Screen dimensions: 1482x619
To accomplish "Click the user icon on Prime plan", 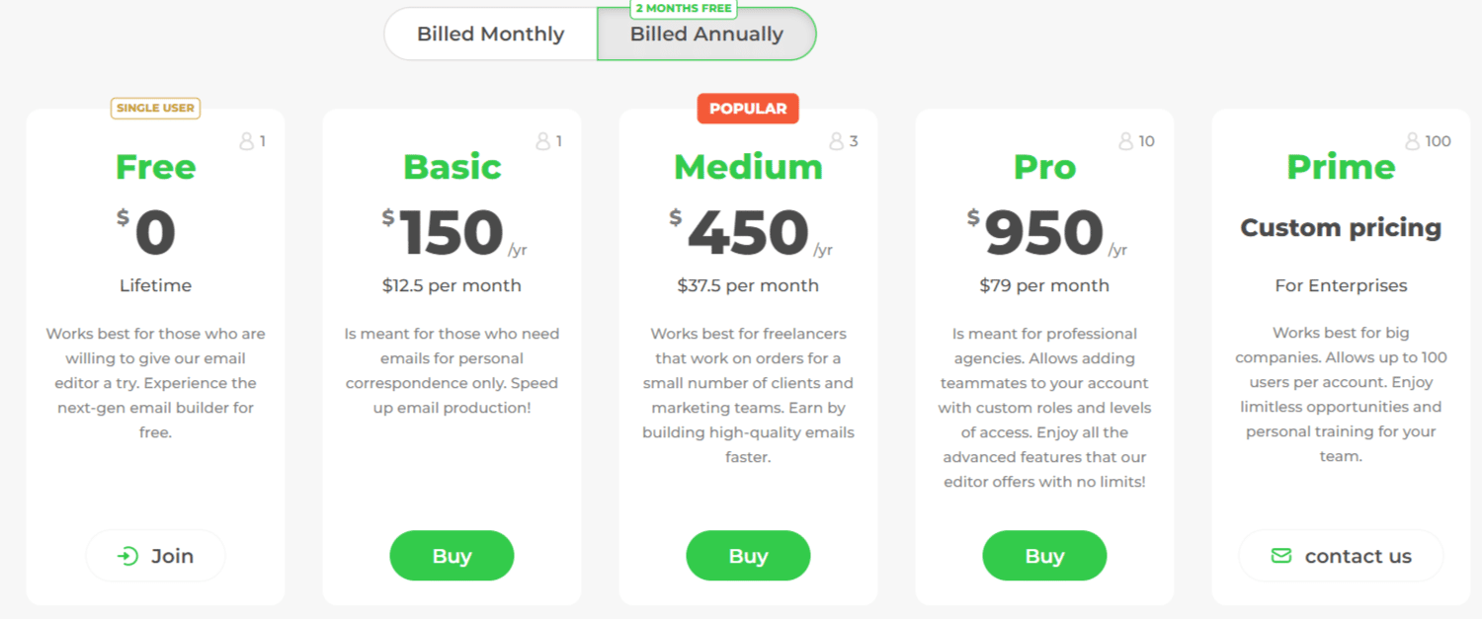I will click(1412, 141).
